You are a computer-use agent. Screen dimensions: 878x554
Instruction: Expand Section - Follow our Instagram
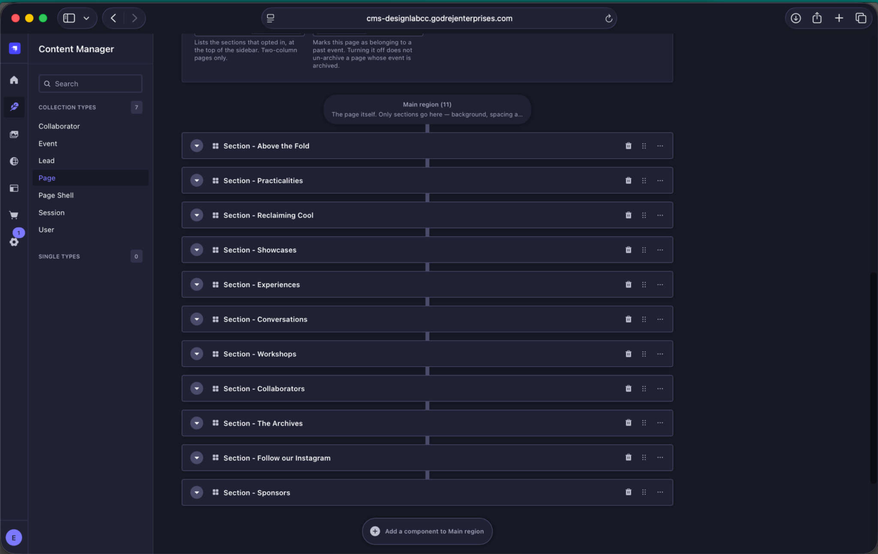click(x=197, y=458)
